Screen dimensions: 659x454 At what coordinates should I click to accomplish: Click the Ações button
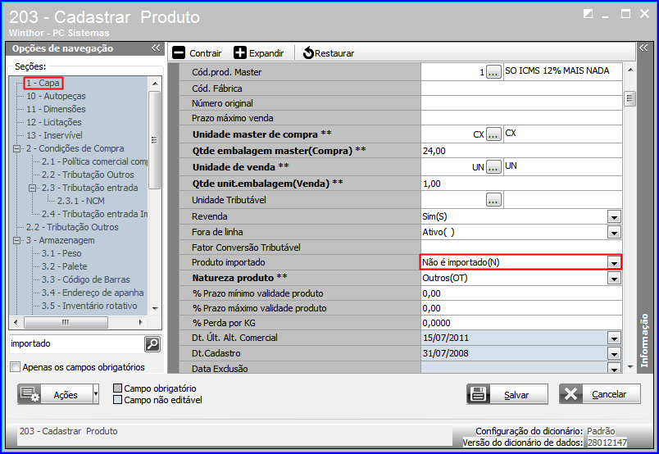tap(58, 394)
